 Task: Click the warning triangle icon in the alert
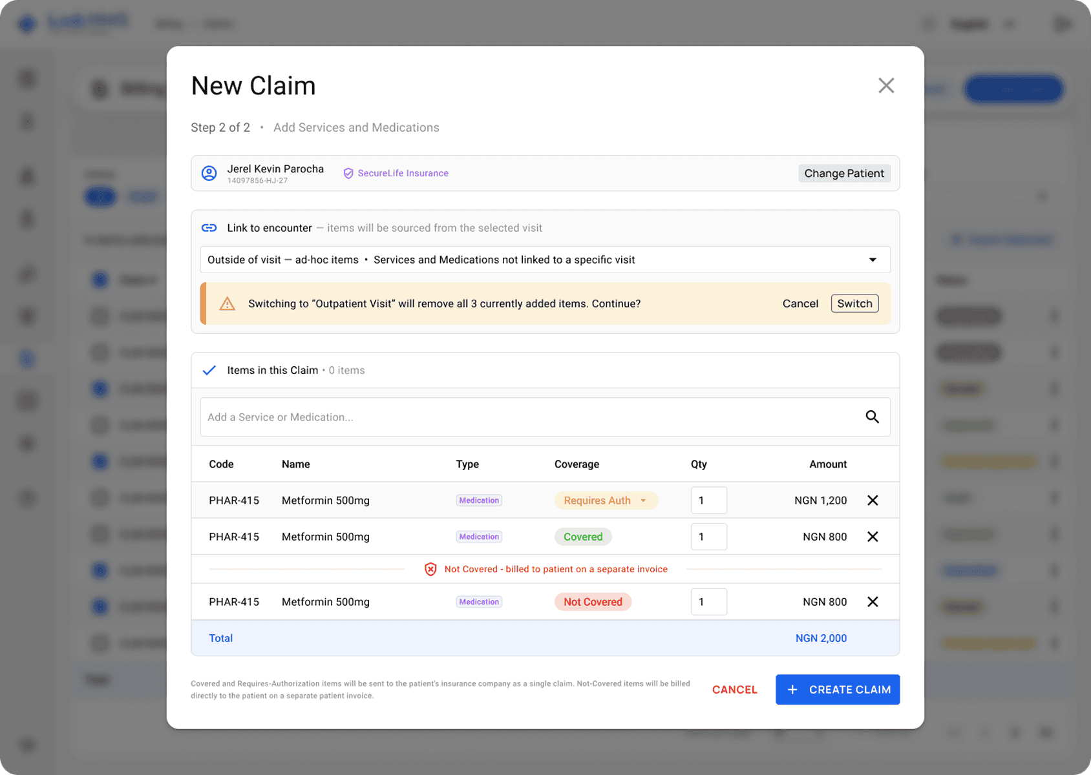227,304
